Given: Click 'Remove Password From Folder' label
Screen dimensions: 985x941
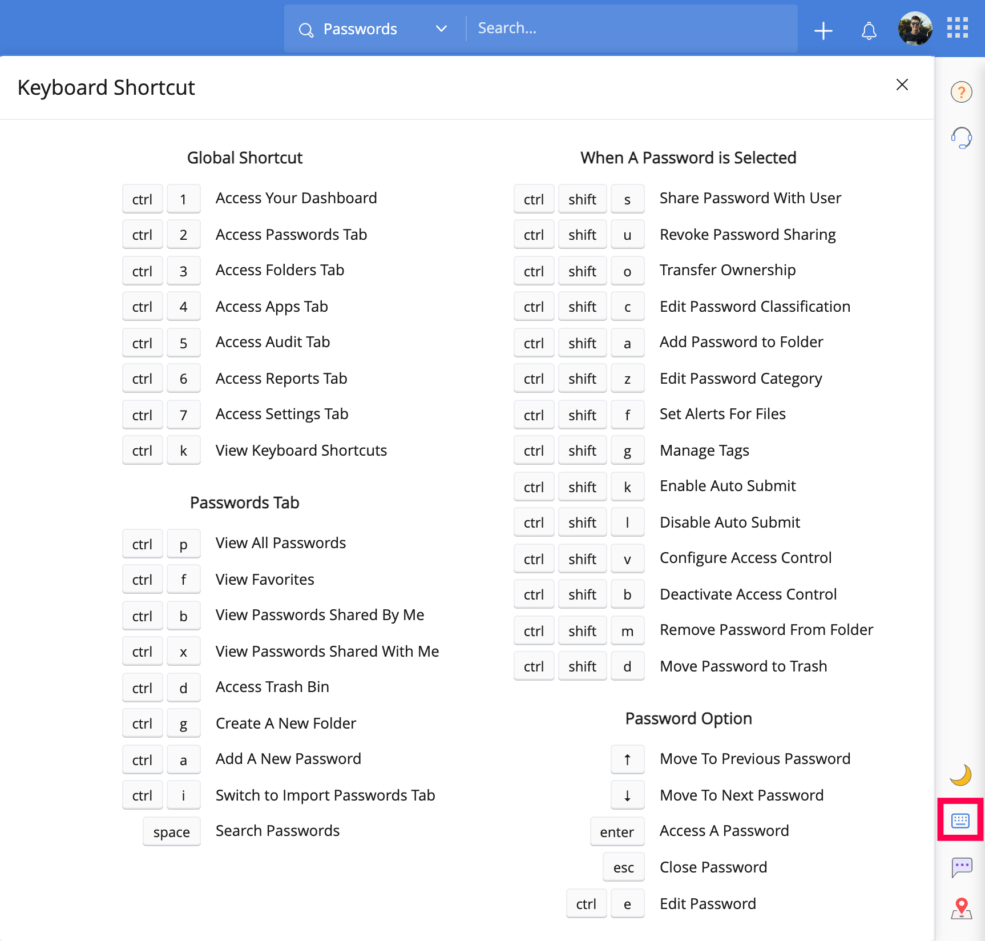Looking at the screenshot, I should 766,630.
